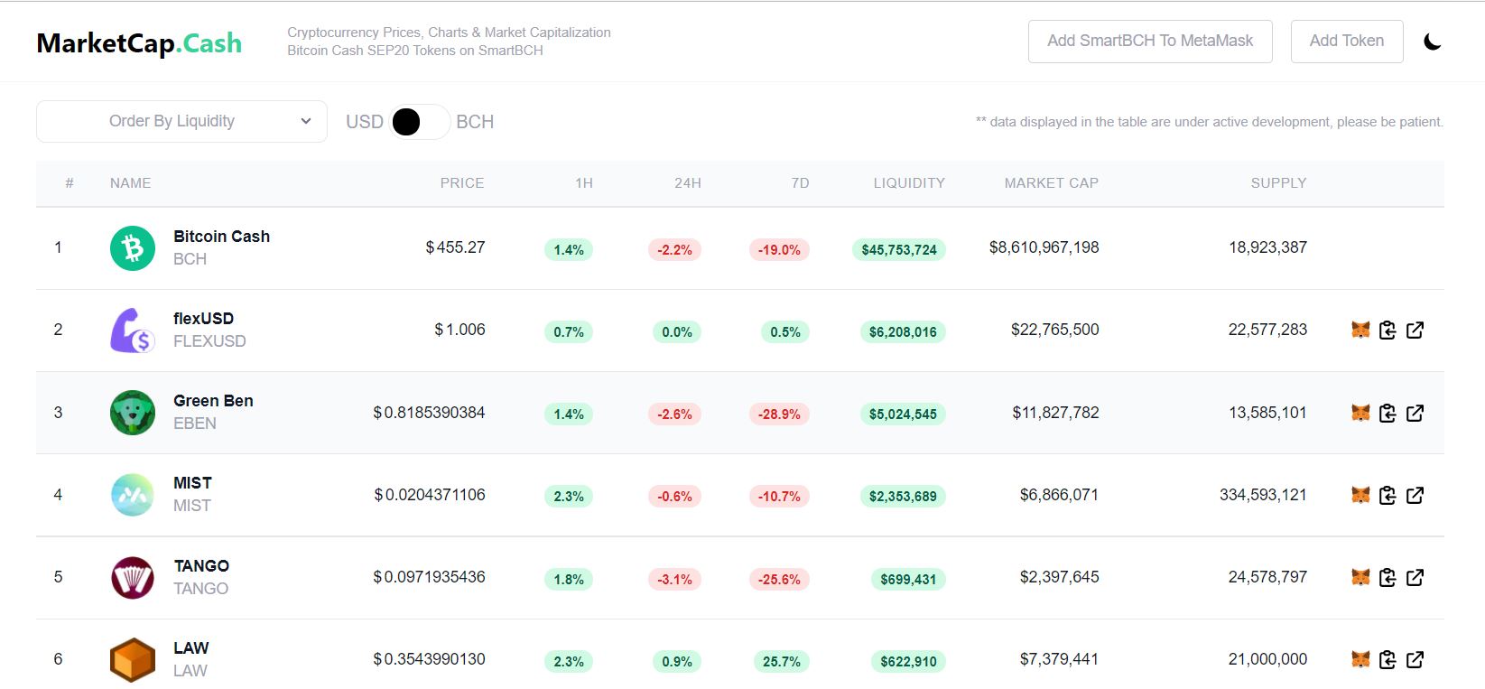Add TANGO to MetaMask via fox icon
Image resolution: width=1485 pixels, height=689 pixels.
pyautogui.click(x=1360, y=577)
